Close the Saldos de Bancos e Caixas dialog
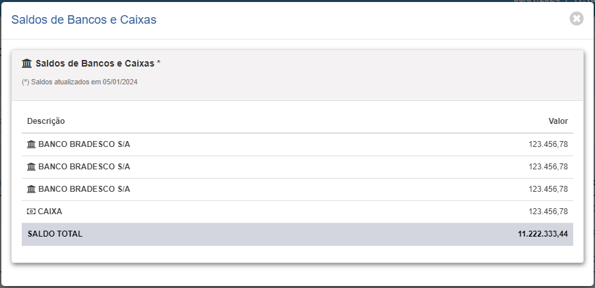 [x=577, y=18]
